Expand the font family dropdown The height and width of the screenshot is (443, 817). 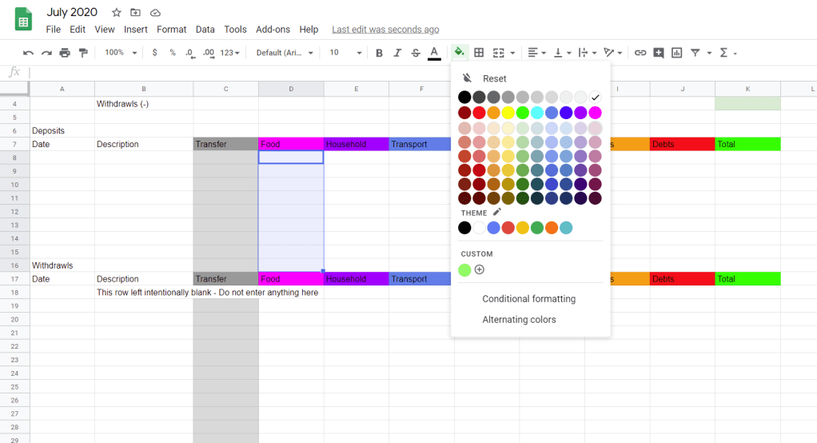285,53
